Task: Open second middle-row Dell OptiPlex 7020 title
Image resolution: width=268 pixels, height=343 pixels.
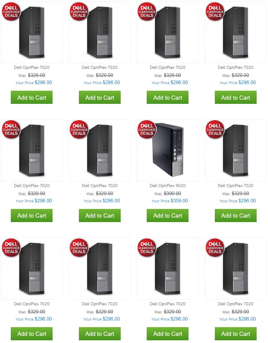Action: coord(99,186)
